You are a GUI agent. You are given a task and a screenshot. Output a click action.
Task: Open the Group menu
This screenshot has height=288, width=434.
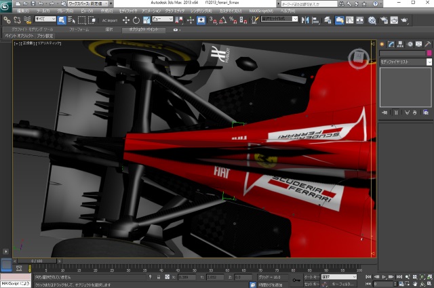pyautogui.click(x=65, y=11)
